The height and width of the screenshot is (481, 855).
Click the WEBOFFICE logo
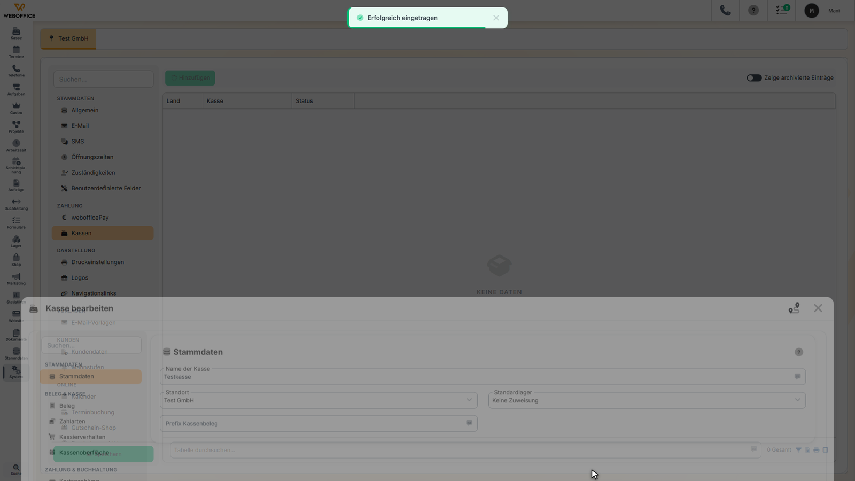(x=19, y=11)
